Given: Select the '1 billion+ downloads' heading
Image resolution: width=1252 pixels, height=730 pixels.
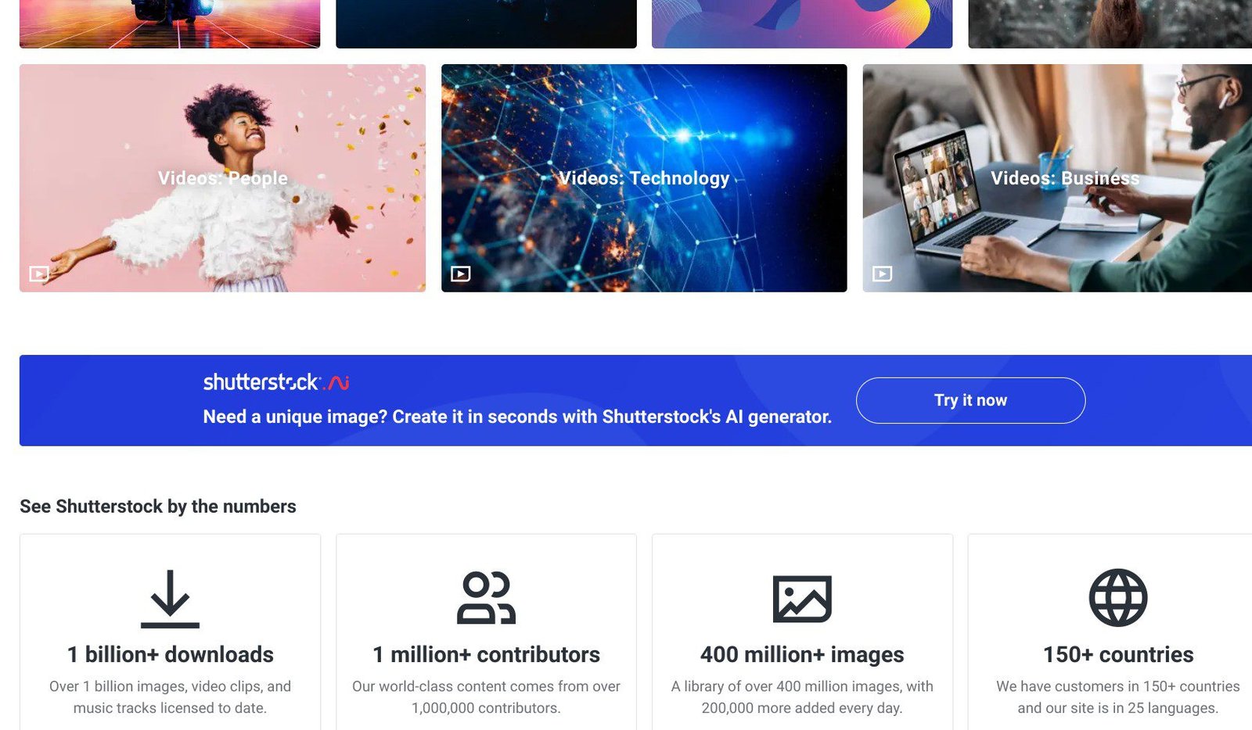Looking at the screenshot, I should click(170, 654).
